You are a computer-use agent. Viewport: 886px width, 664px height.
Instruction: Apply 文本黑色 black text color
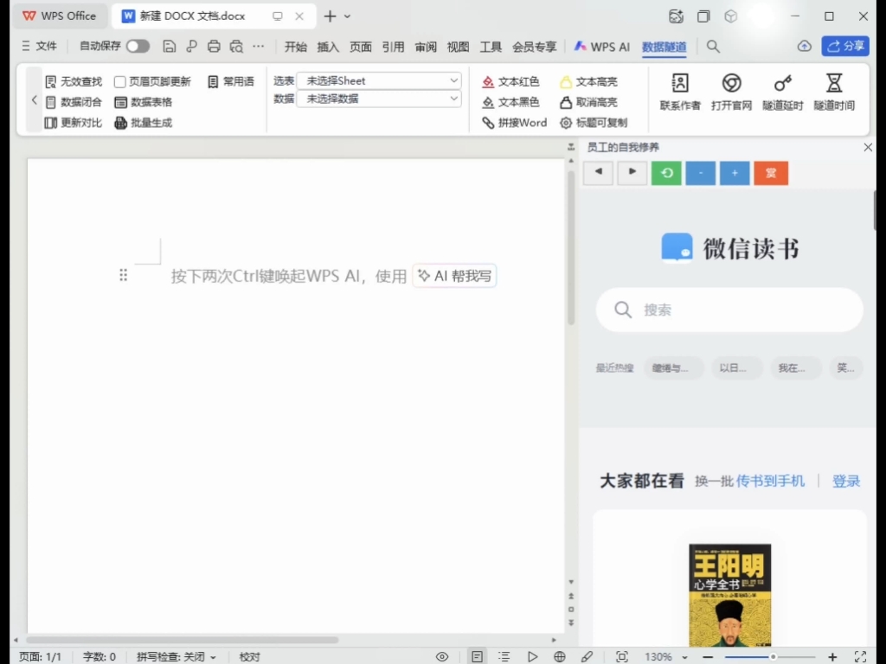coord(510,102)
